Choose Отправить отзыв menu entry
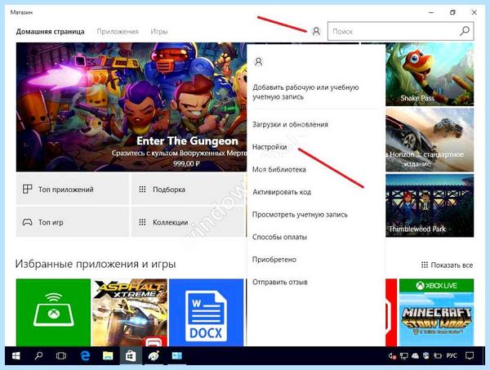This screenshot has height=370, width=490. tap(279, 282)
